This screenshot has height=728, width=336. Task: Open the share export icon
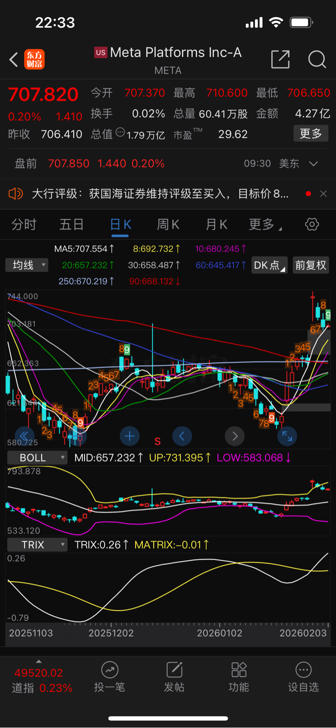280,59
